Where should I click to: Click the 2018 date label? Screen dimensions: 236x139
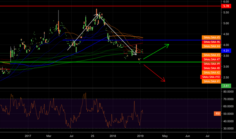(113, 136)
